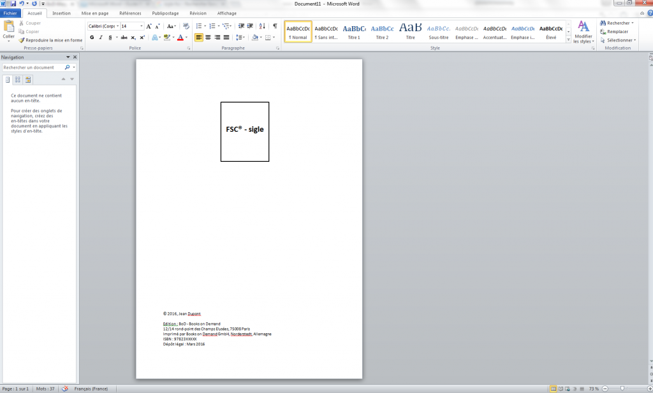Open line spacing dropdown
Screen dimensions: 653x393
click(x=240, y=38)
